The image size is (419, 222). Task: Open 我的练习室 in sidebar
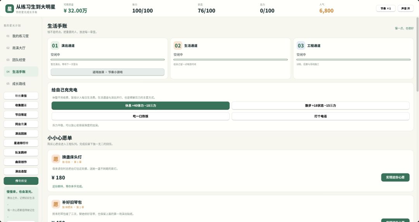(21, 36)
